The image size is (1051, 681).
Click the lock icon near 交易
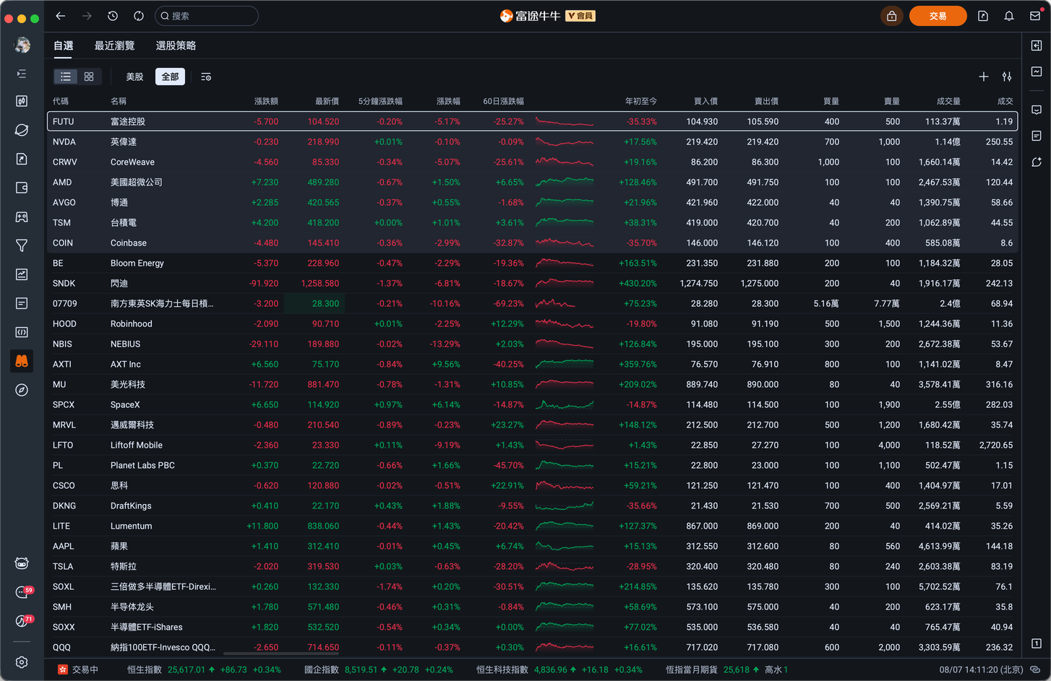click(x=891, y=16)
